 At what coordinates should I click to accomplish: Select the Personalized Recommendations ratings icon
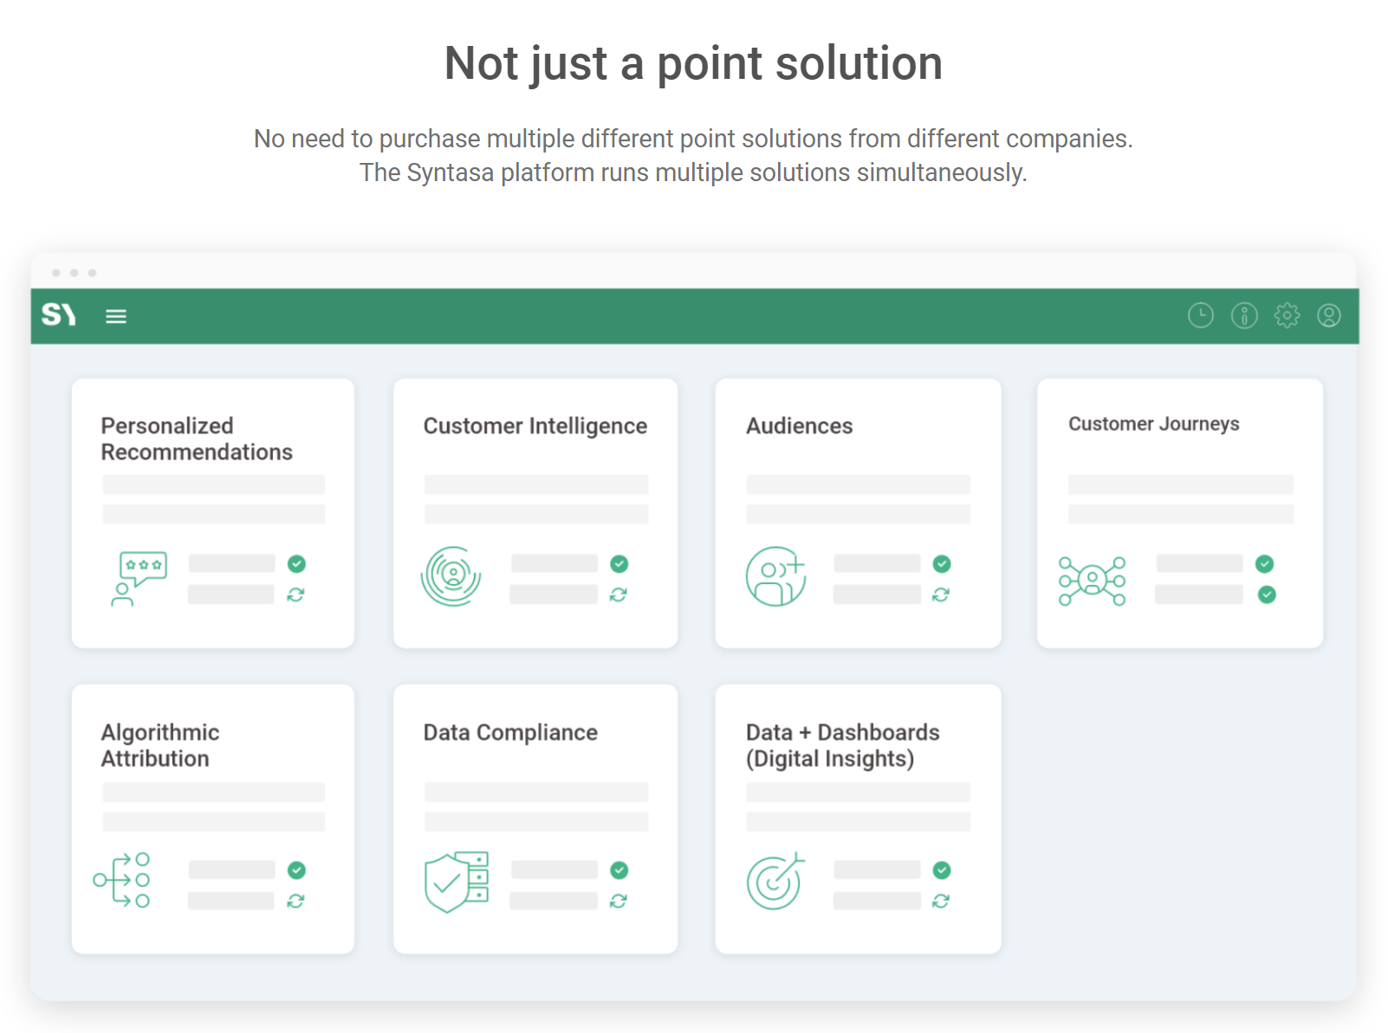click(140, 575)
